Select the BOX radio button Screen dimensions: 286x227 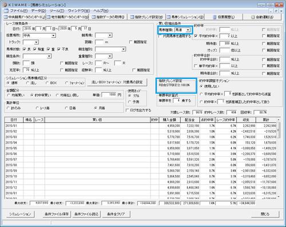[x=47, y=83]
